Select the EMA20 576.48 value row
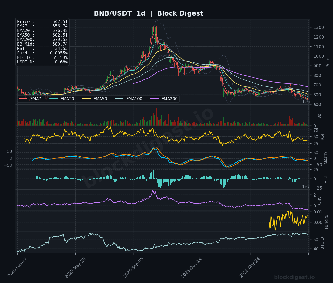The width and height of the screenshot is (333, 283). pos(42,31)
